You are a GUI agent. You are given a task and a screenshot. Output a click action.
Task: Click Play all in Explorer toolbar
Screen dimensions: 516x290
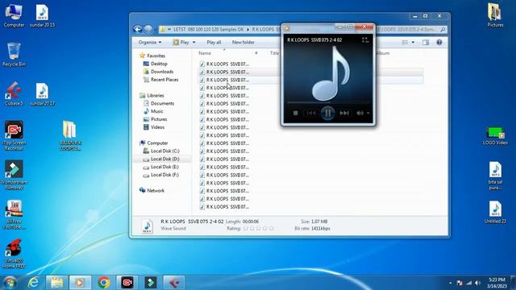(x=214, y=43)
